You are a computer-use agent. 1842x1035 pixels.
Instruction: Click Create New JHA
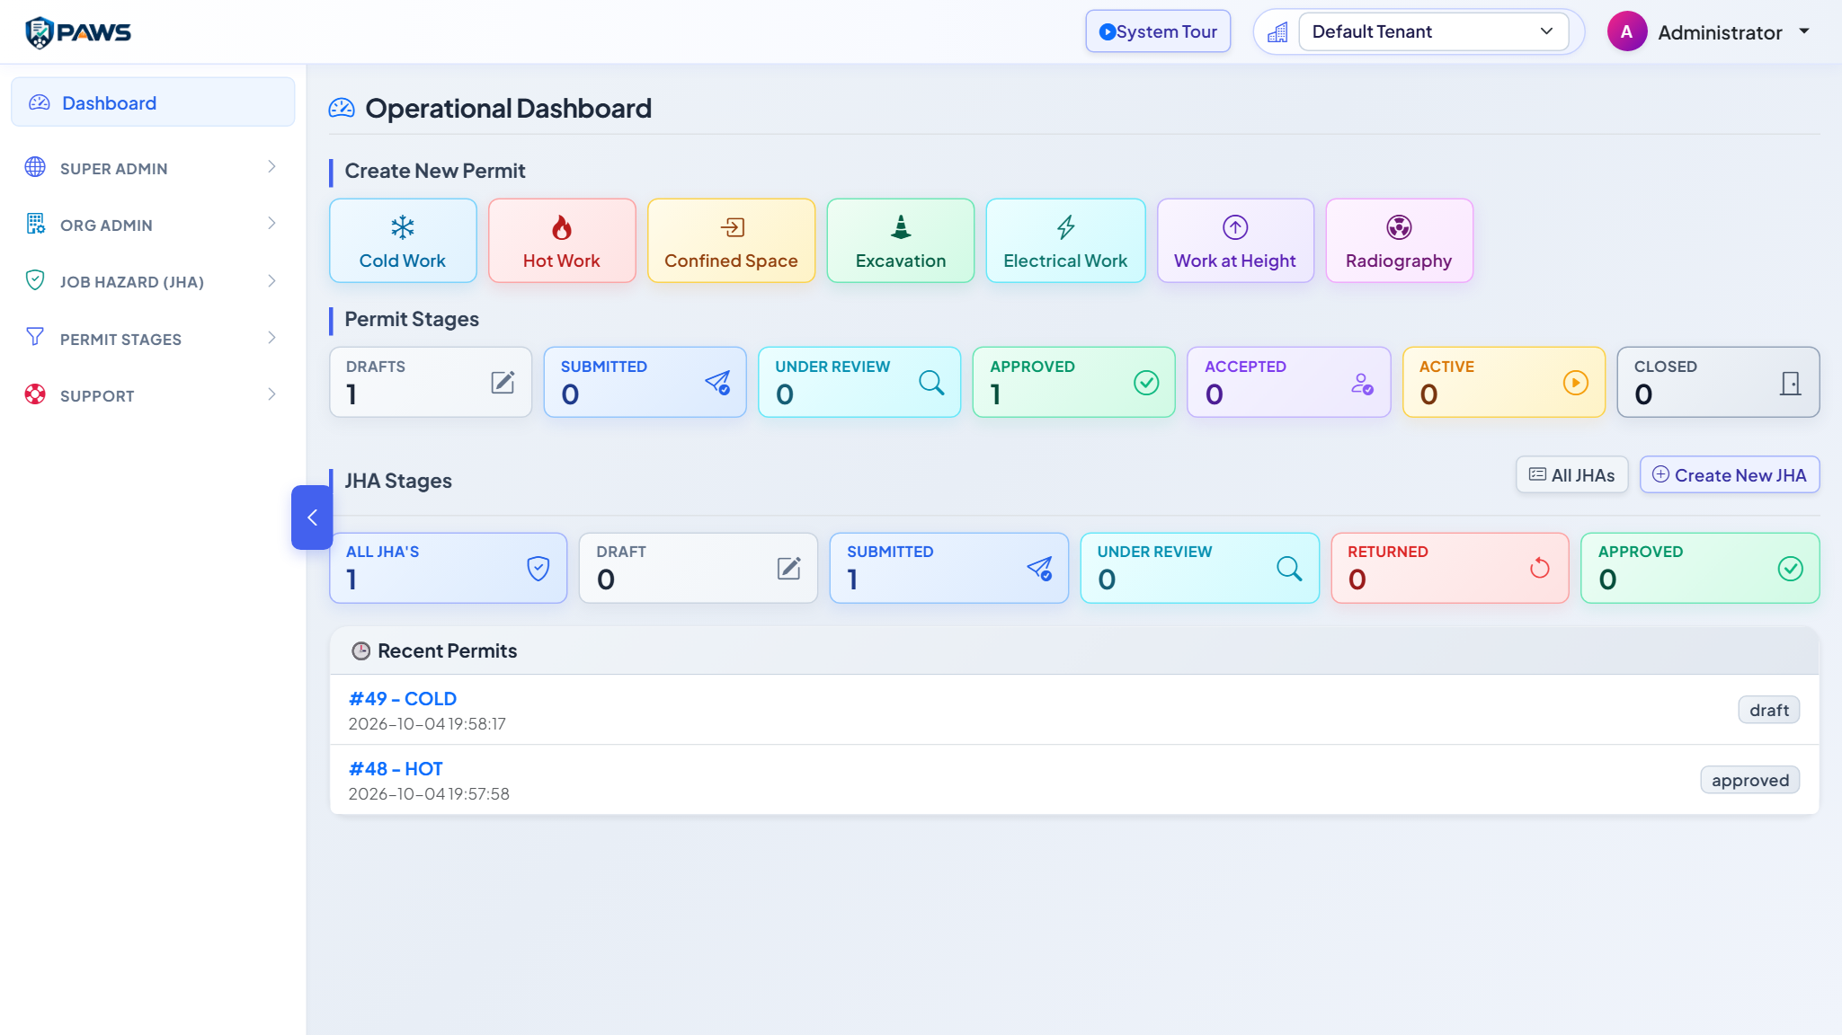(x=1730, y=475)
